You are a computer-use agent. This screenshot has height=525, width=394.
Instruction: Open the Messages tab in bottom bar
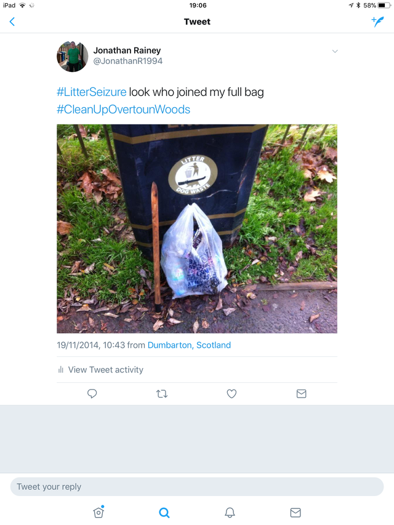295,512
